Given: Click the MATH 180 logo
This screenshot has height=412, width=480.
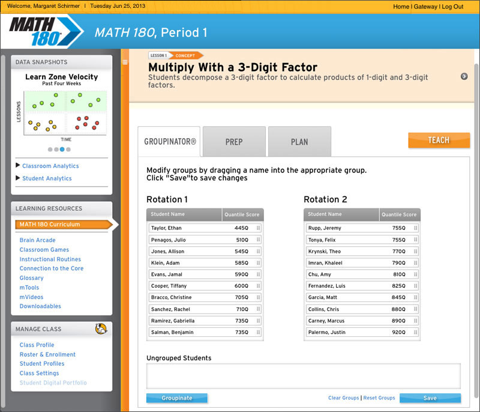Looking at the screenshot, I should tap(46, 32).
